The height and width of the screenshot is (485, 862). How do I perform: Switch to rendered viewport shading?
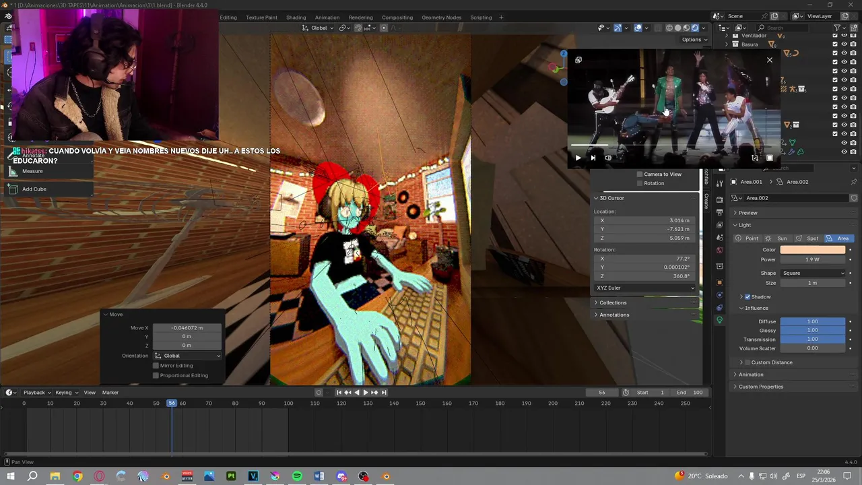pos(695,28)
